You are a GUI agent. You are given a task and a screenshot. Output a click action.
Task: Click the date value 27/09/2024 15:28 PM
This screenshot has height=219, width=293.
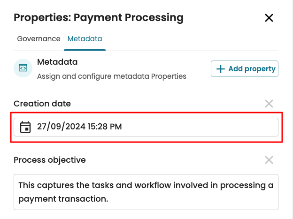click(x=79, y=127)
